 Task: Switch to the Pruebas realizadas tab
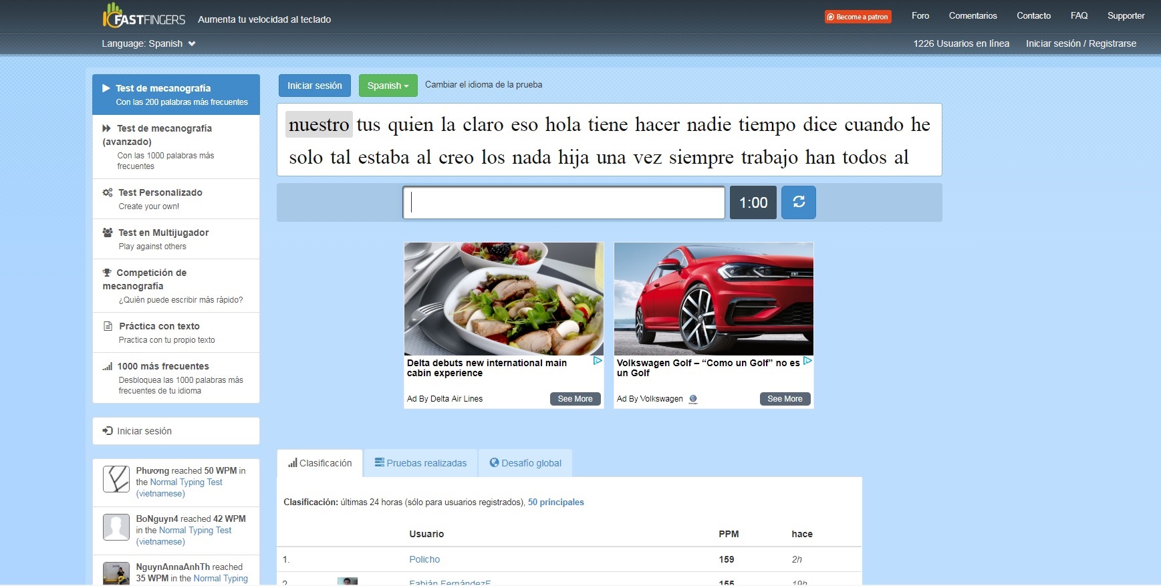click(x=420, y=463)
